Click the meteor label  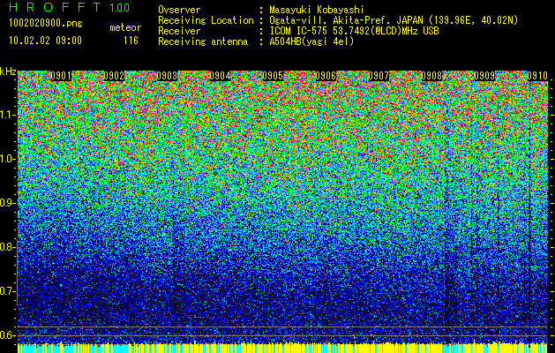(x=125, y=27)
